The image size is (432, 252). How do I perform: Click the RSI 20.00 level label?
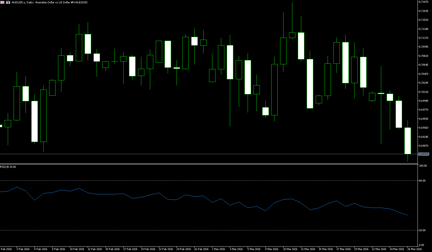(422, 230)
